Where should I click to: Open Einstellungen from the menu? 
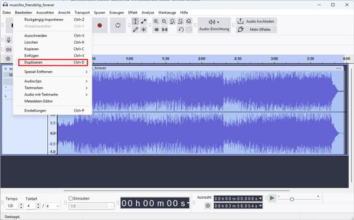point(53,110)
